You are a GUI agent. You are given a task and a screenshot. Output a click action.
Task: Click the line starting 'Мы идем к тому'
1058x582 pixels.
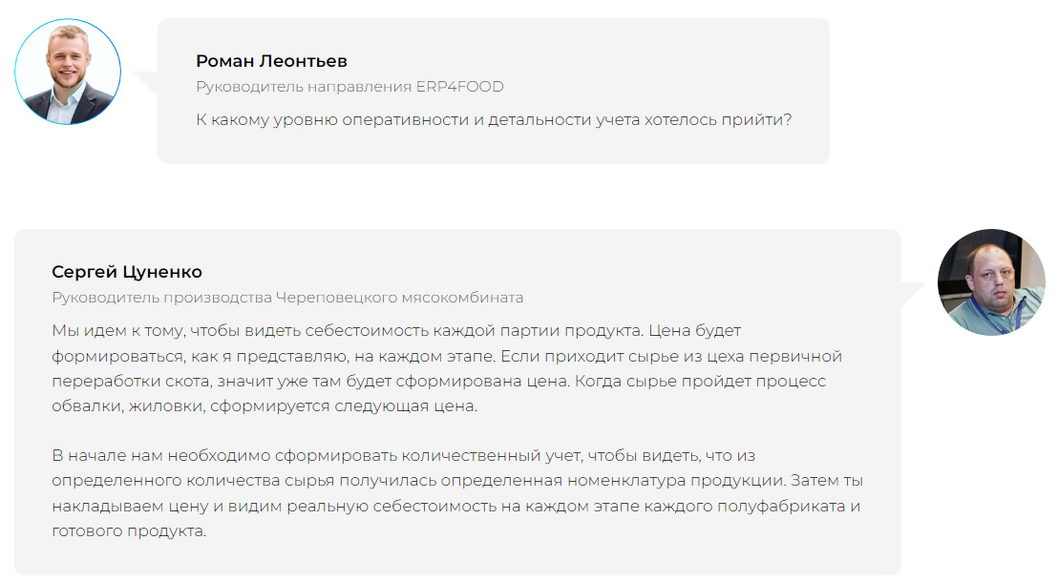(396, 330)
